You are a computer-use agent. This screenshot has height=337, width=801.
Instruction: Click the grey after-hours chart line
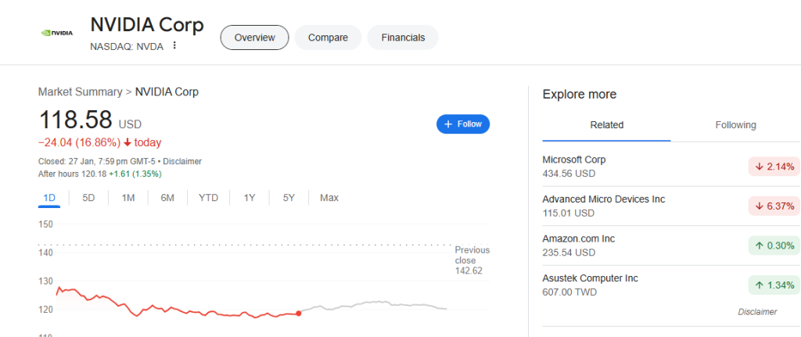coord(375,305)
